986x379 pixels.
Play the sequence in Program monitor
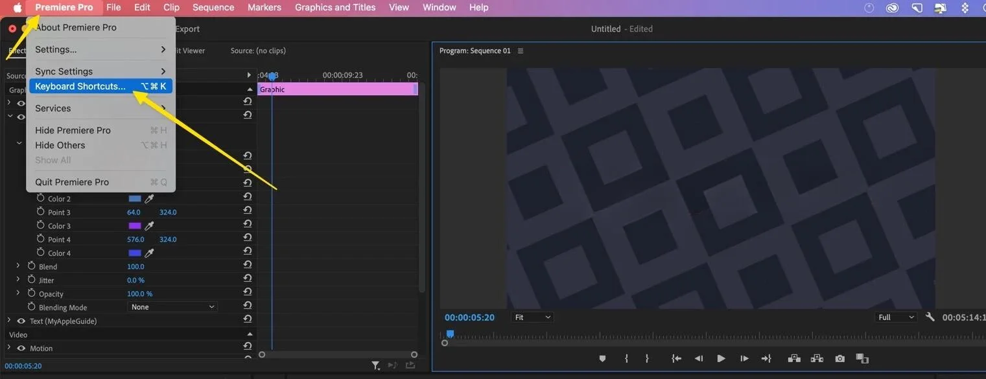[721, 358]
